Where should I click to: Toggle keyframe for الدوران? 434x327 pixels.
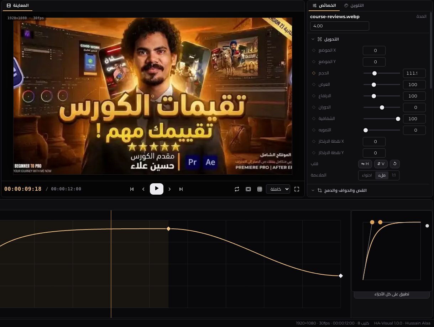point(314,107)
